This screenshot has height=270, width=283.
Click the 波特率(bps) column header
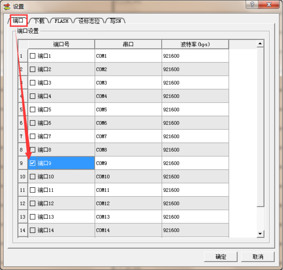tap(195, 44)
